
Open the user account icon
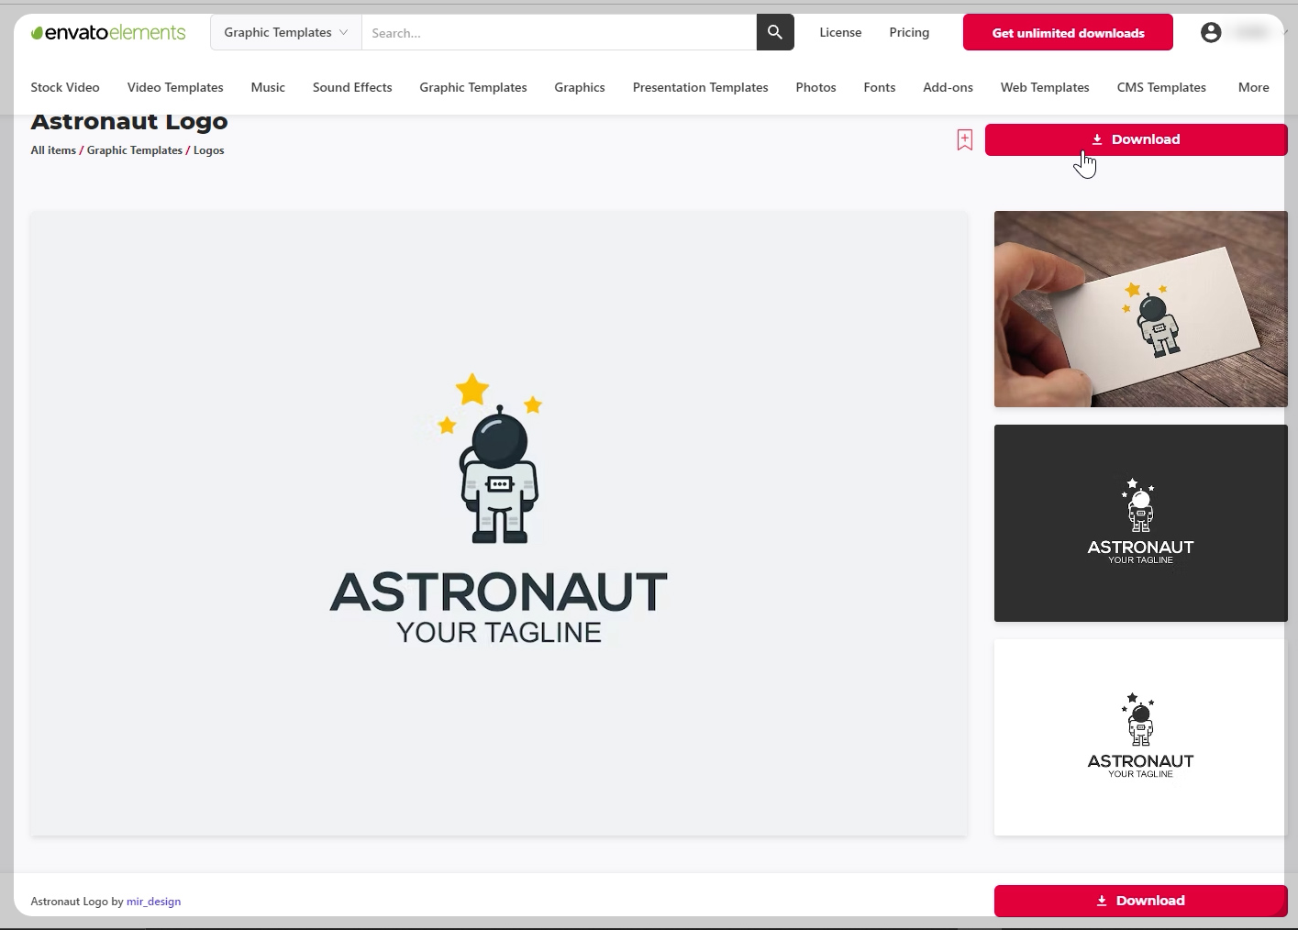[x=1211, y=32]
